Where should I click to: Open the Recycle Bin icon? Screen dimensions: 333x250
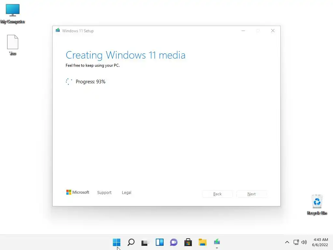317,205
